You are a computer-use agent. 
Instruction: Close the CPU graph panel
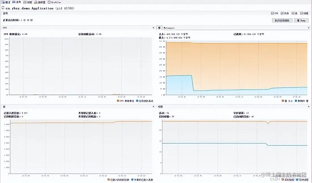(x=153, y=28)
